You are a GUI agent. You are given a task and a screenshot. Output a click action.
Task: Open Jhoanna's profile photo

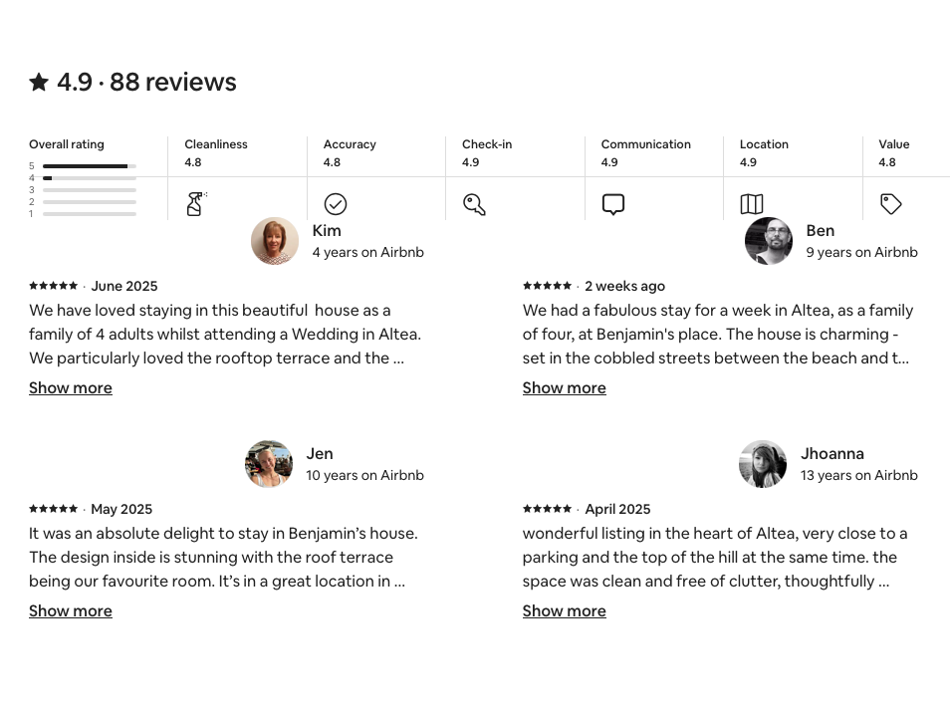pos(763,464)
